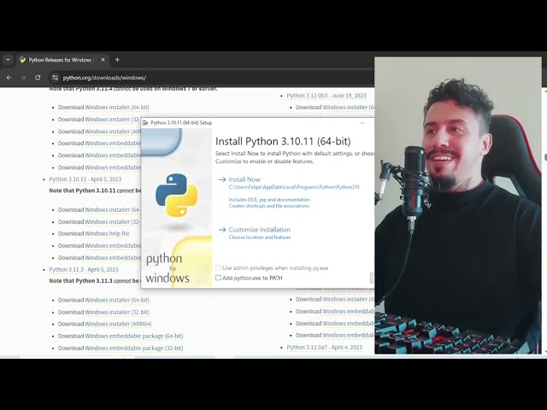Viewport: 547px width, 410px height.
Task: Download Windows help file for Python 3.10.11
Action: coord(107,233)
